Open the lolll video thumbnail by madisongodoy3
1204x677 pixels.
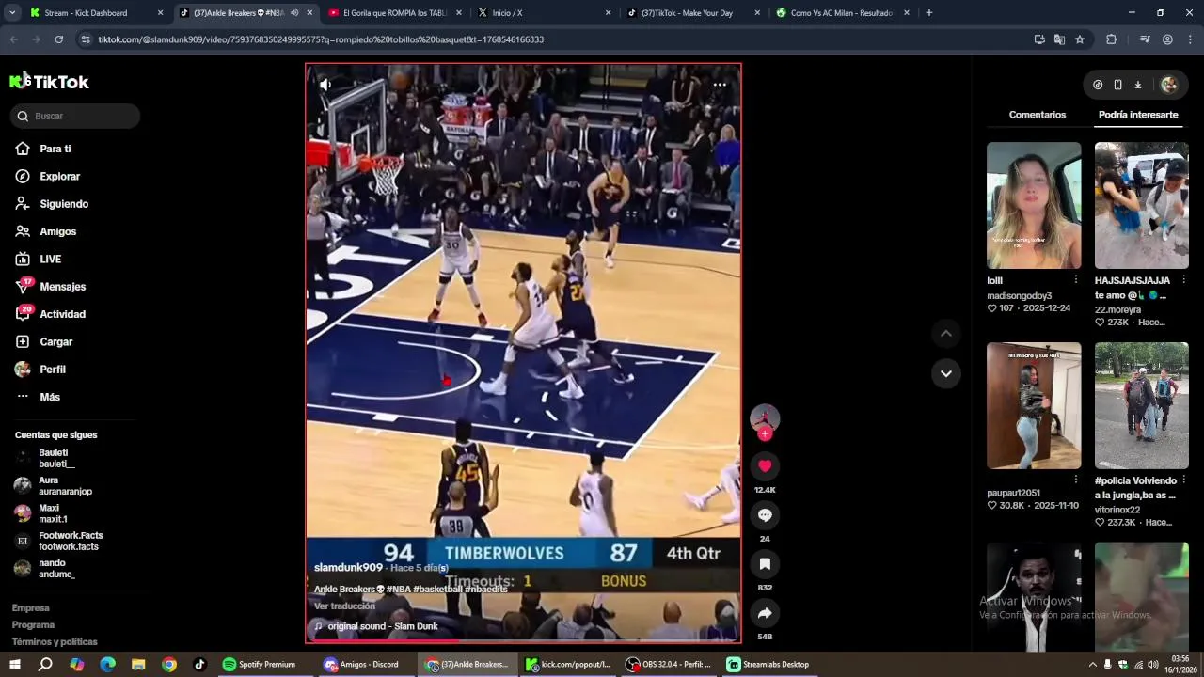1034,206
